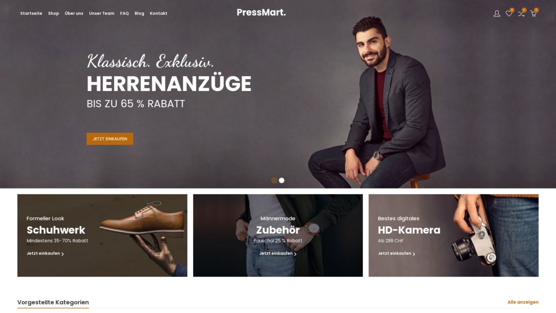Open the shopping cart icon
The width and height of the screenshot is (556, 313).
(x=533, y=13)
